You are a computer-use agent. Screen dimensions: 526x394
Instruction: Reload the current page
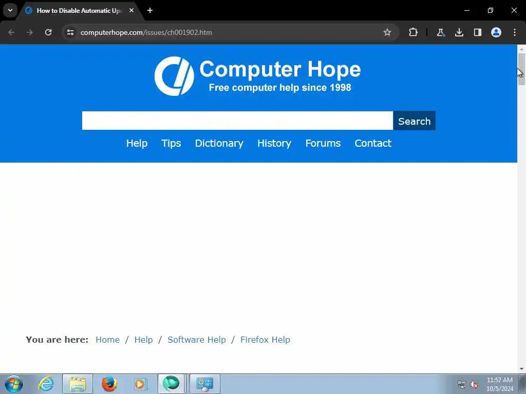[48, 32]
